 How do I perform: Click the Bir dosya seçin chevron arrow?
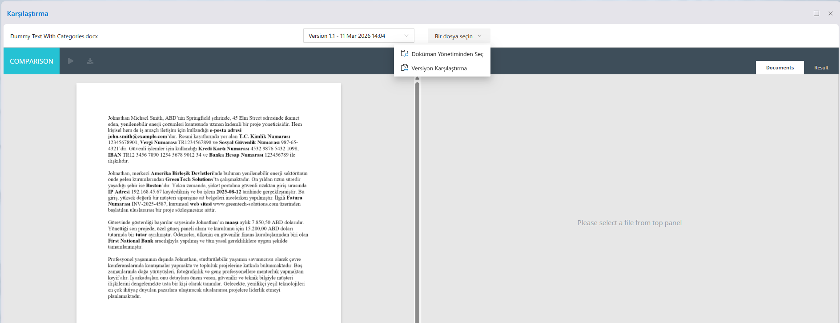[x=480, y=36]
